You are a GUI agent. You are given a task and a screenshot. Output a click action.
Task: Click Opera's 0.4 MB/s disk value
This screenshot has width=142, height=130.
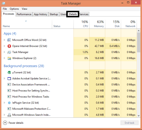pyautogui.click(x=114, y=46)
